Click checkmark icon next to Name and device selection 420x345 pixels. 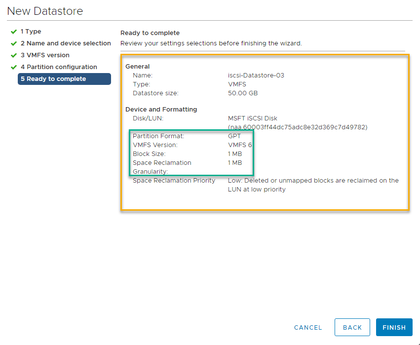(14, 43)
